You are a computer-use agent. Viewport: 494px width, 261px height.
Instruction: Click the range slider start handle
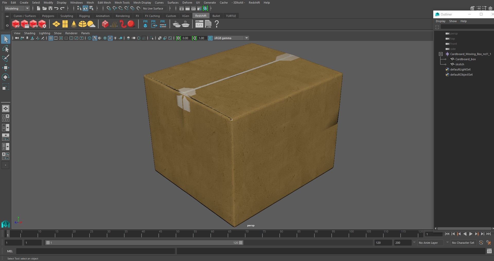coord(48,242)
